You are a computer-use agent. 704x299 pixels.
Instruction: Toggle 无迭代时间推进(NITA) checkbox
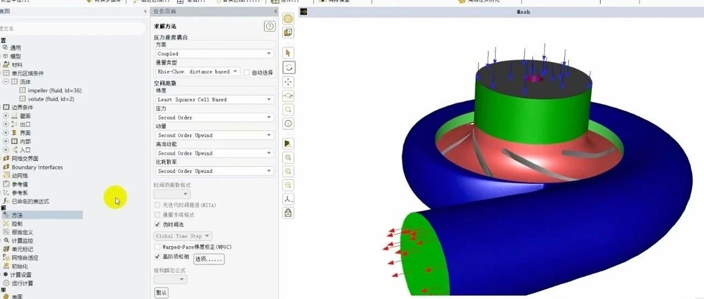click(x=157, y=205)
